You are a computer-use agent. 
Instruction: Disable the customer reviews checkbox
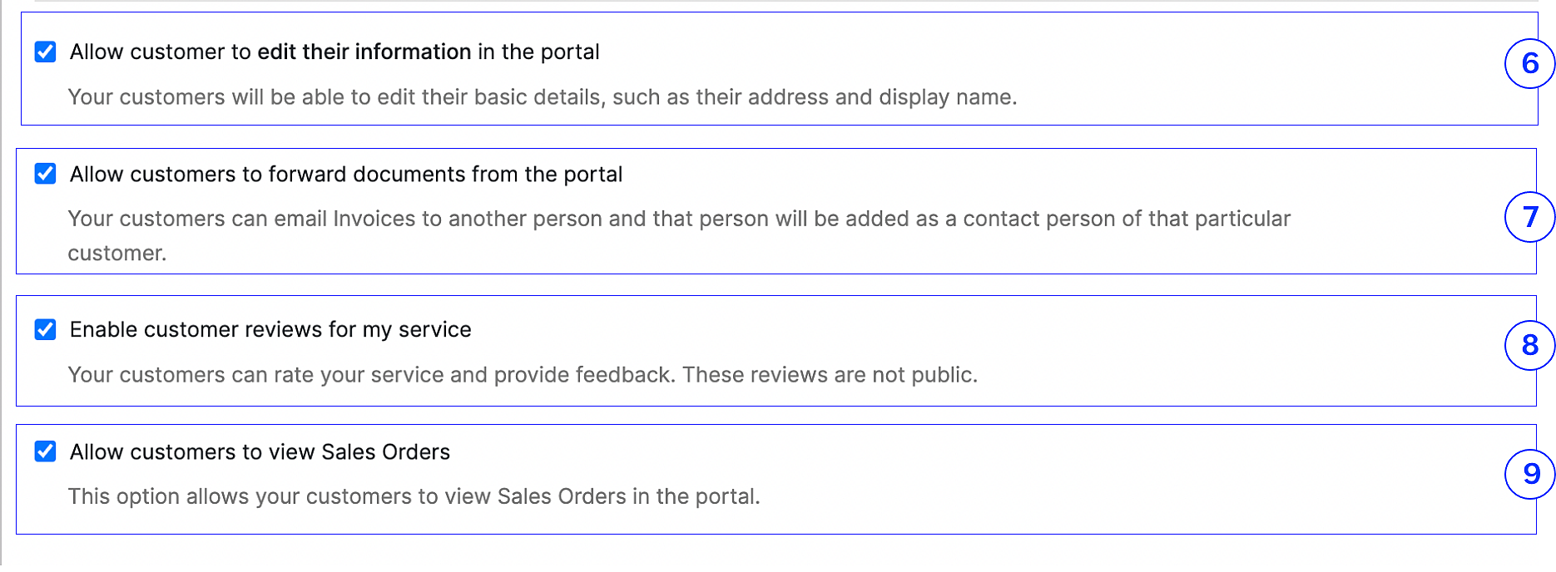46,330
